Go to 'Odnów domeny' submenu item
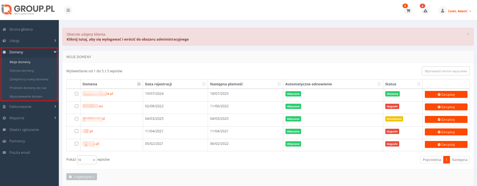Screen dimensions: 477x186 [22, 71]
